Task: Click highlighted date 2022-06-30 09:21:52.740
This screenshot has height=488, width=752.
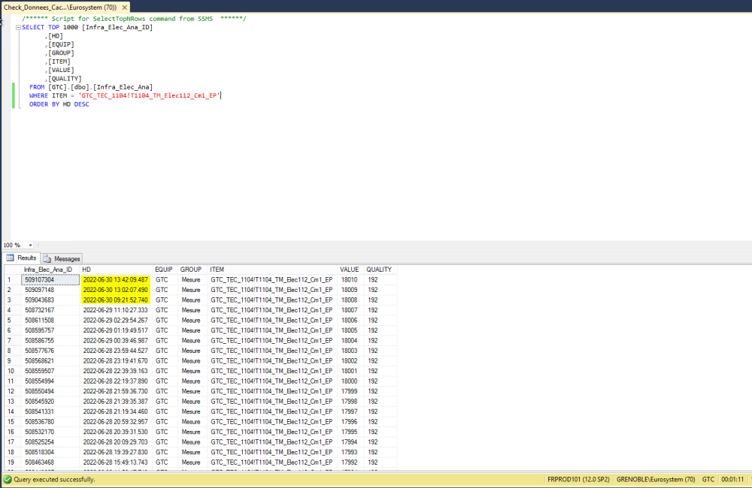Action: [116, 300]
